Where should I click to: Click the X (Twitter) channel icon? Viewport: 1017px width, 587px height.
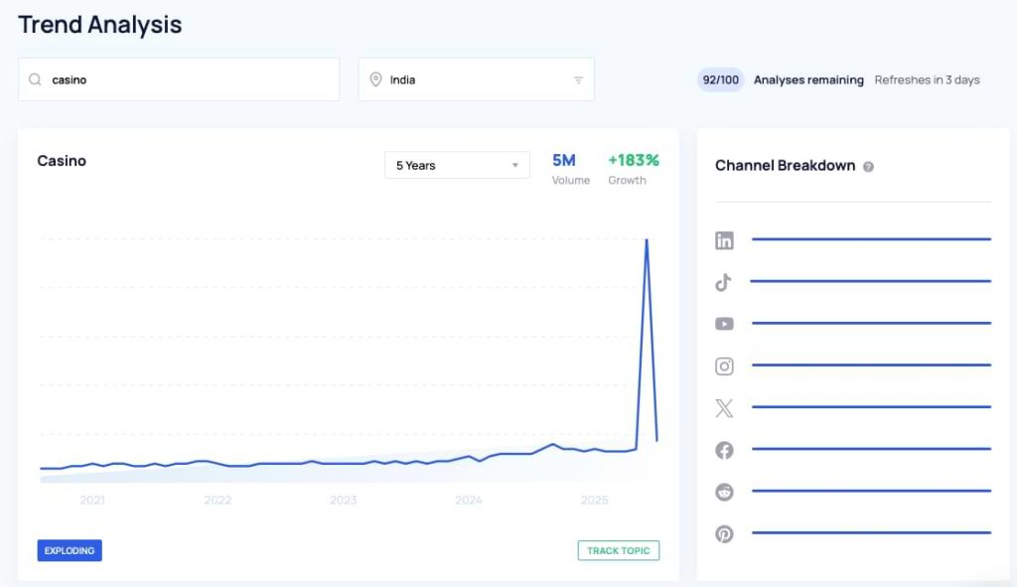tap(724, 407)
